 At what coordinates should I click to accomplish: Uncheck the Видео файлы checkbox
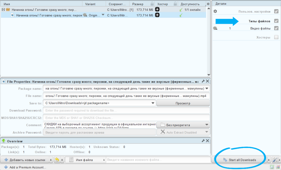click(x=276, y=28)
